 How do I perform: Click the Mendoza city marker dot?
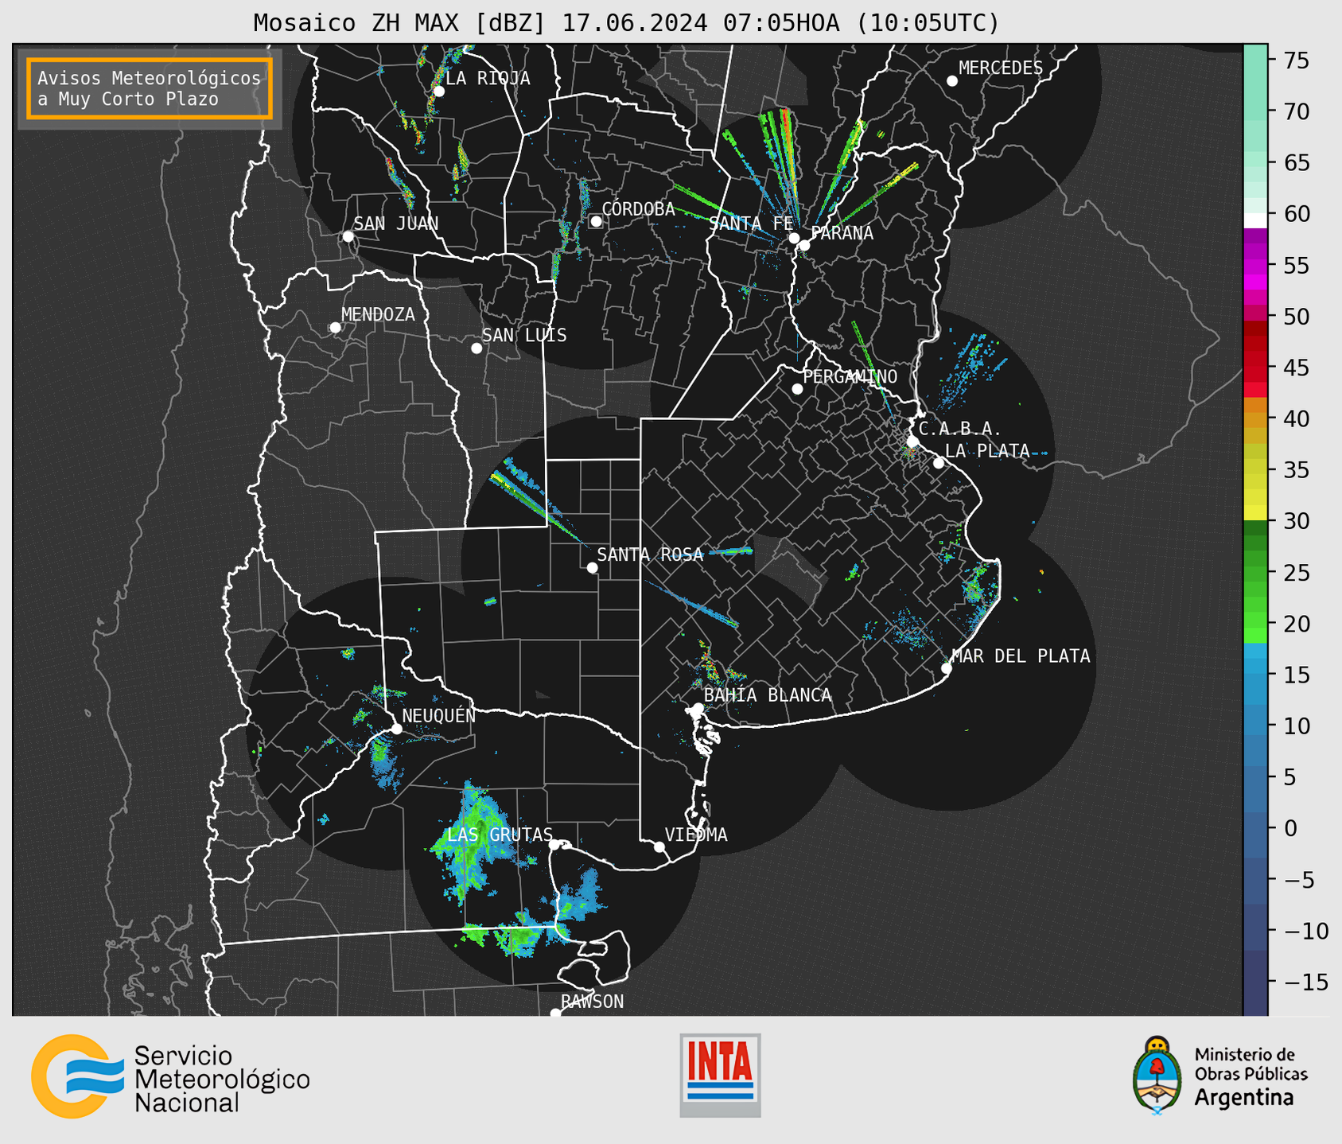pos(335,328)
